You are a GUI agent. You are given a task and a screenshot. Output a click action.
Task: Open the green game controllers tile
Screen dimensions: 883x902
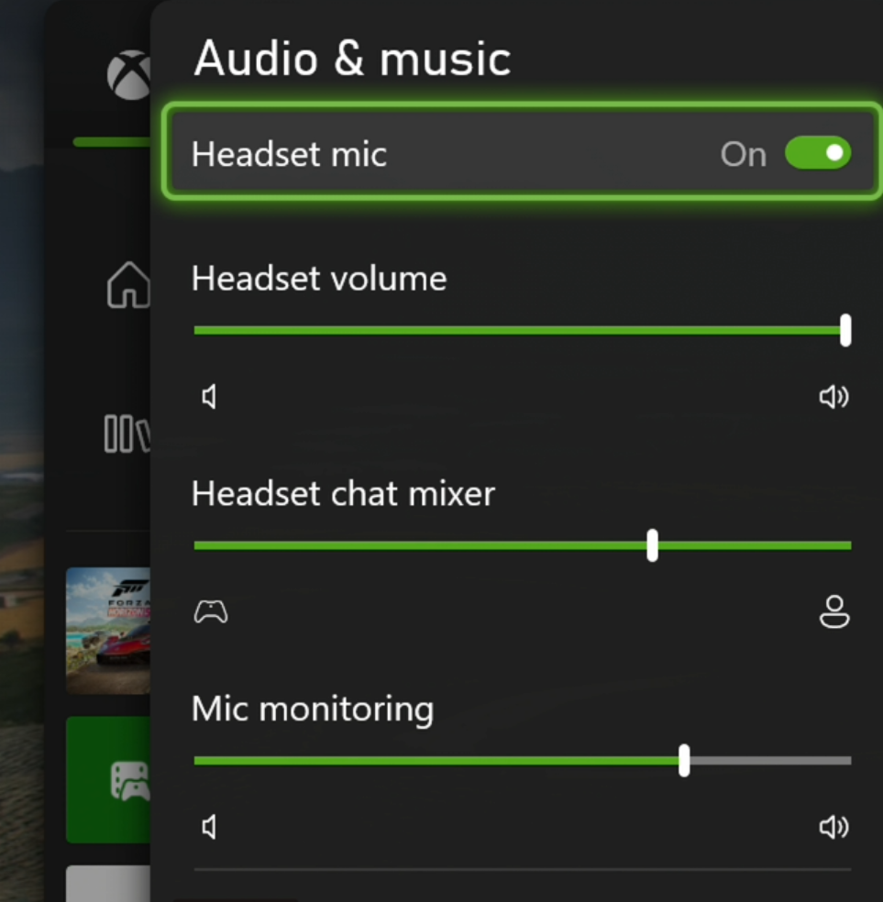[x=110, y=780]
